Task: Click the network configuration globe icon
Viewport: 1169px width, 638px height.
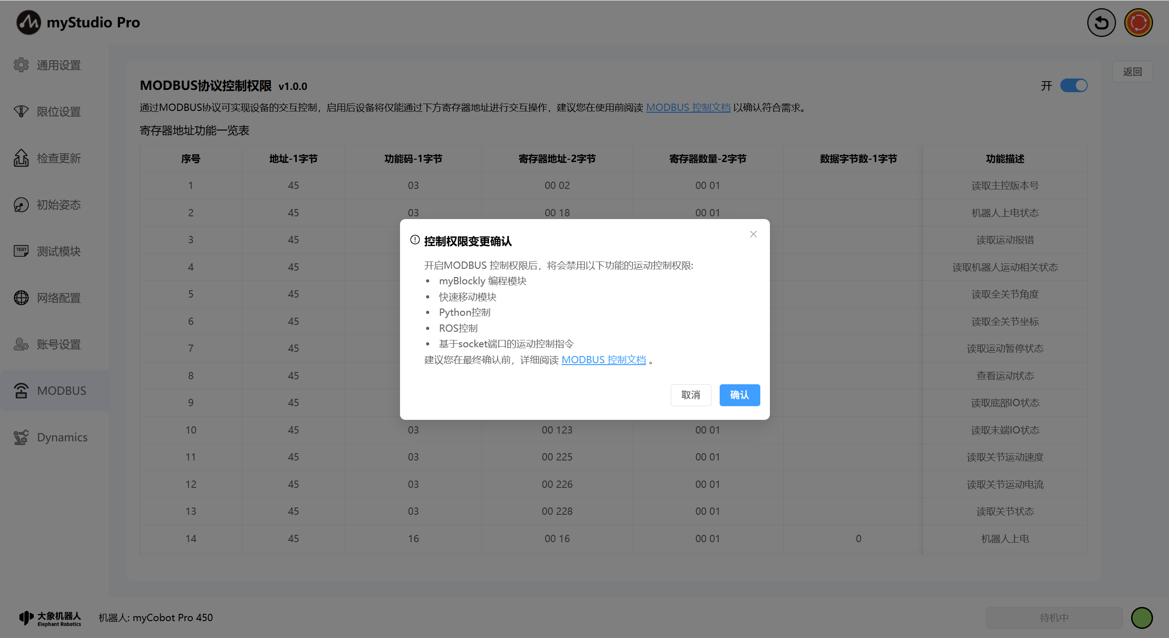Action: 21,298
